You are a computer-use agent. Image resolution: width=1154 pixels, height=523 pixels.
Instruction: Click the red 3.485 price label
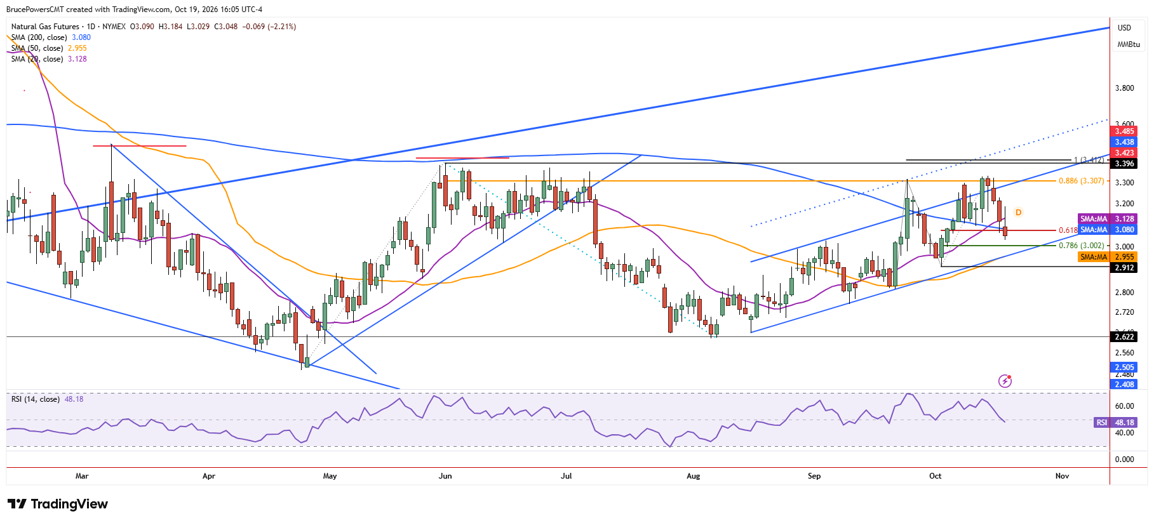(x=1124, y=131)
